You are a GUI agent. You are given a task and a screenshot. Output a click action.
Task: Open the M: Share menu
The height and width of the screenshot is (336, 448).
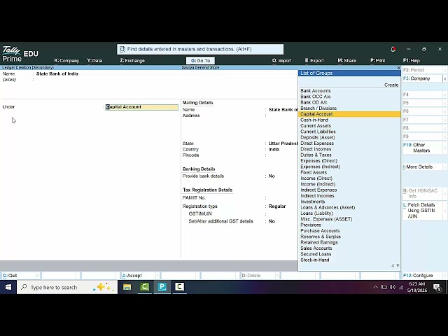(x=347, y=61)
